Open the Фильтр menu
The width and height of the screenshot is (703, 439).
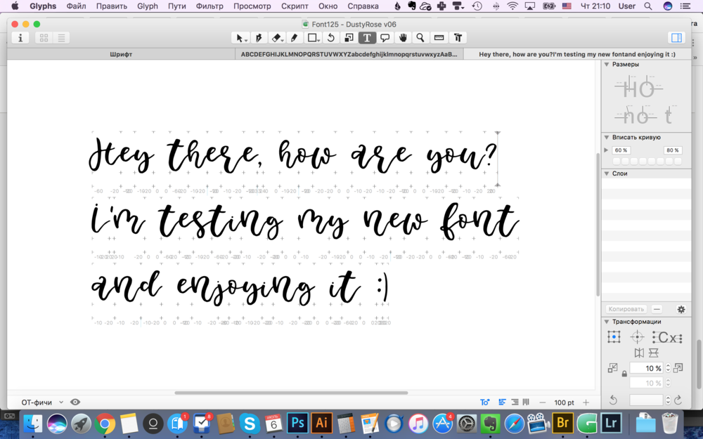(x=209, y=6)
